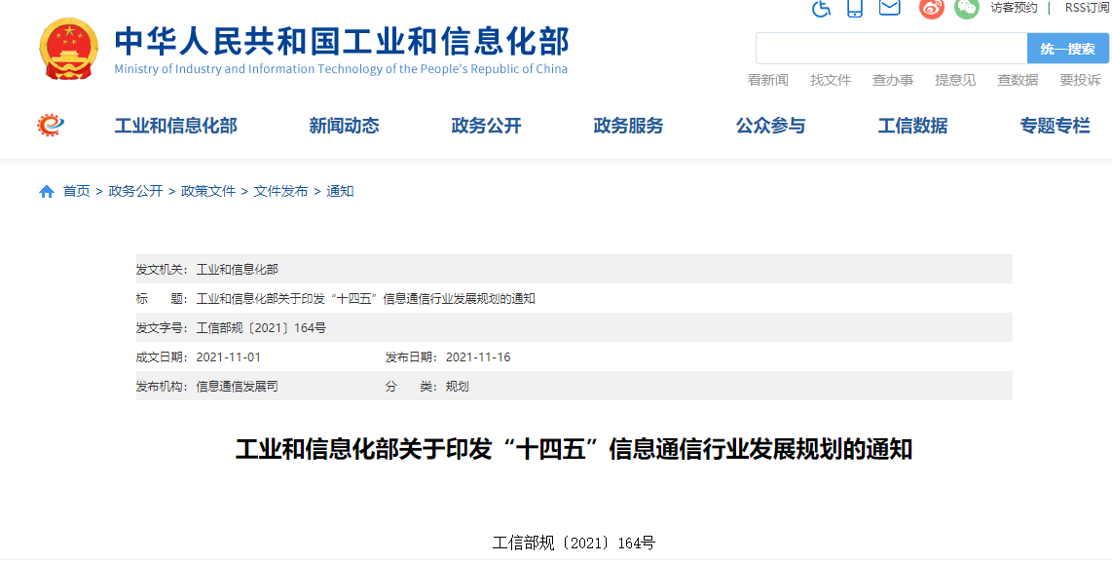The image size is (1112, 562).
Task: Click the home icon in breadcrumb
Action: point(47,192)
